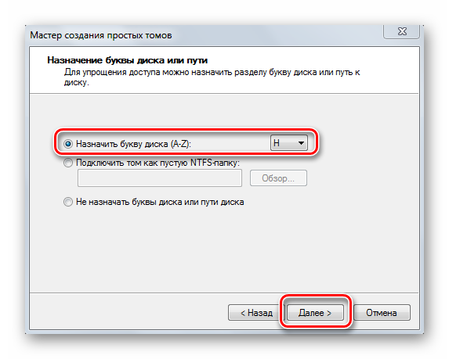This screenshot has width=449, height=359.
Task: Click the 'Не назначать буквы диска или пути диска' label
Action: click(160, 202)
